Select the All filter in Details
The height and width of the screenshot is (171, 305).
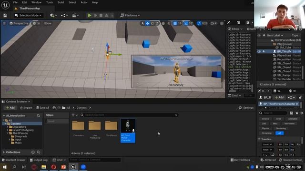280,133
